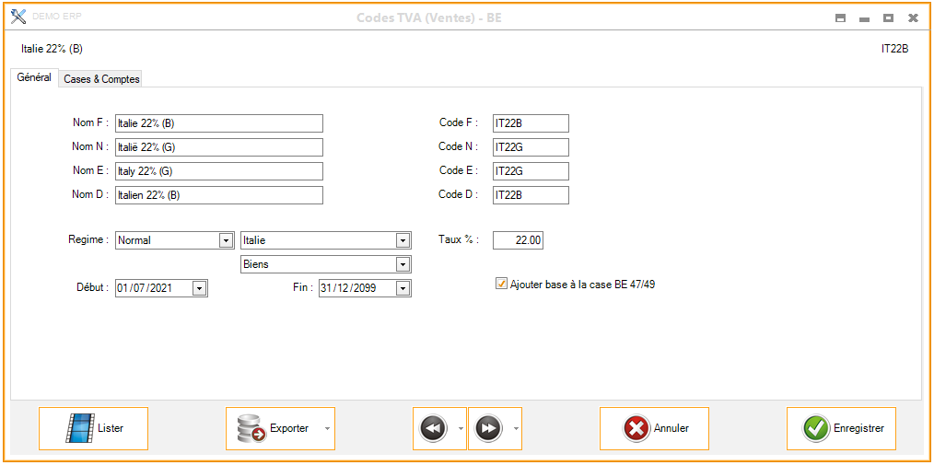Viewport: 934px width, 465px height.
Task: Expand the Biens type dropdown
Action: 403,264
